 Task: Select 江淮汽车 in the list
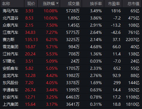click(x=11, y=32)
